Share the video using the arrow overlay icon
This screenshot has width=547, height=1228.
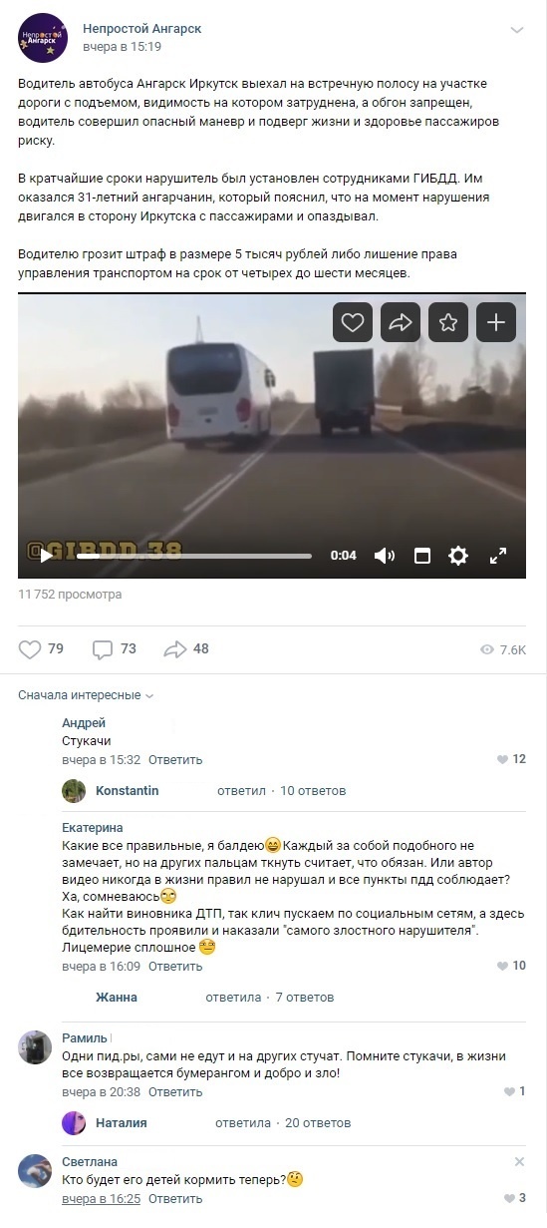coord(401,322)
